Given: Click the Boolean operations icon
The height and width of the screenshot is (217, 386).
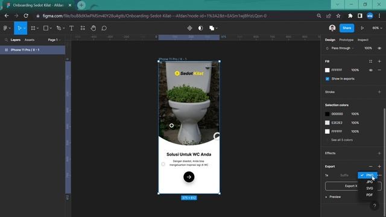Looking at the screenshot, I should click(212, 28).
